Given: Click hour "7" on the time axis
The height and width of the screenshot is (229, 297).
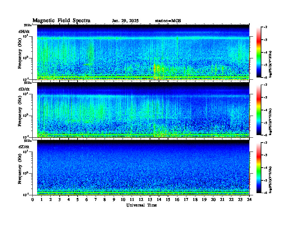Looking at the screenshot, I should tap(96, 200).
